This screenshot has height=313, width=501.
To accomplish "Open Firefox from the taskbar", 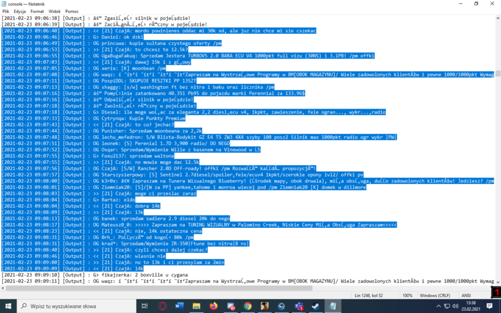I will pyautogui.click(x=213, y=306).
